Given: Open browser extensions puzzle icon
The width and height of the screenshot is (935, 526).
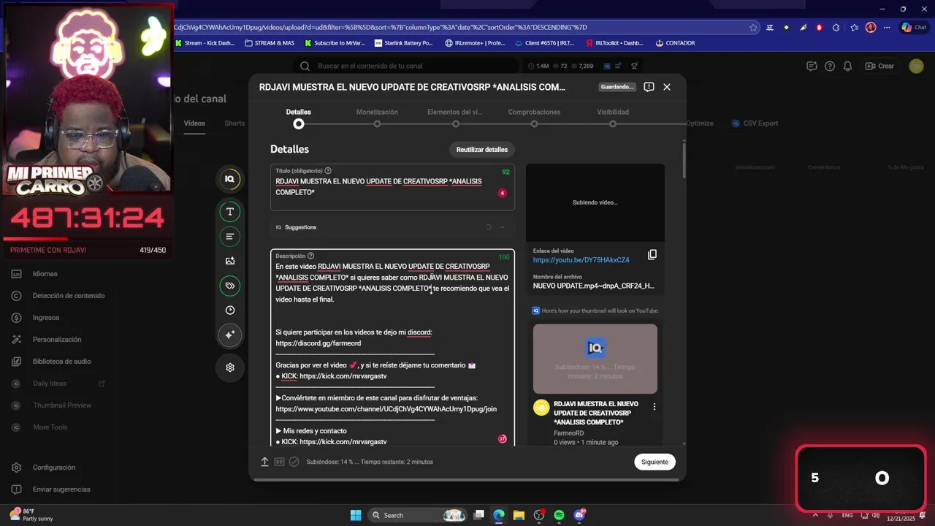Looking at the screenshot, I should click(836, 28).
